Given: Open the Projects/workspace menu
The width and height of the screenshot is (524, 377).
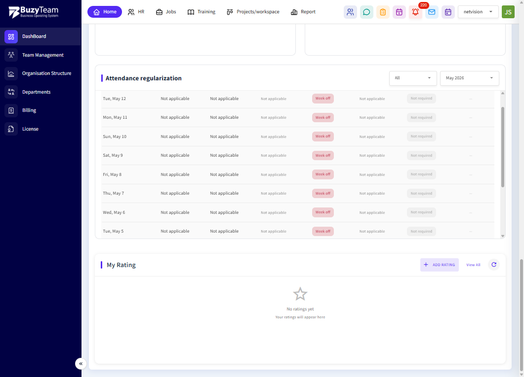Looking at the screenshot, I should pyautogui.click(x=253, y=12).
